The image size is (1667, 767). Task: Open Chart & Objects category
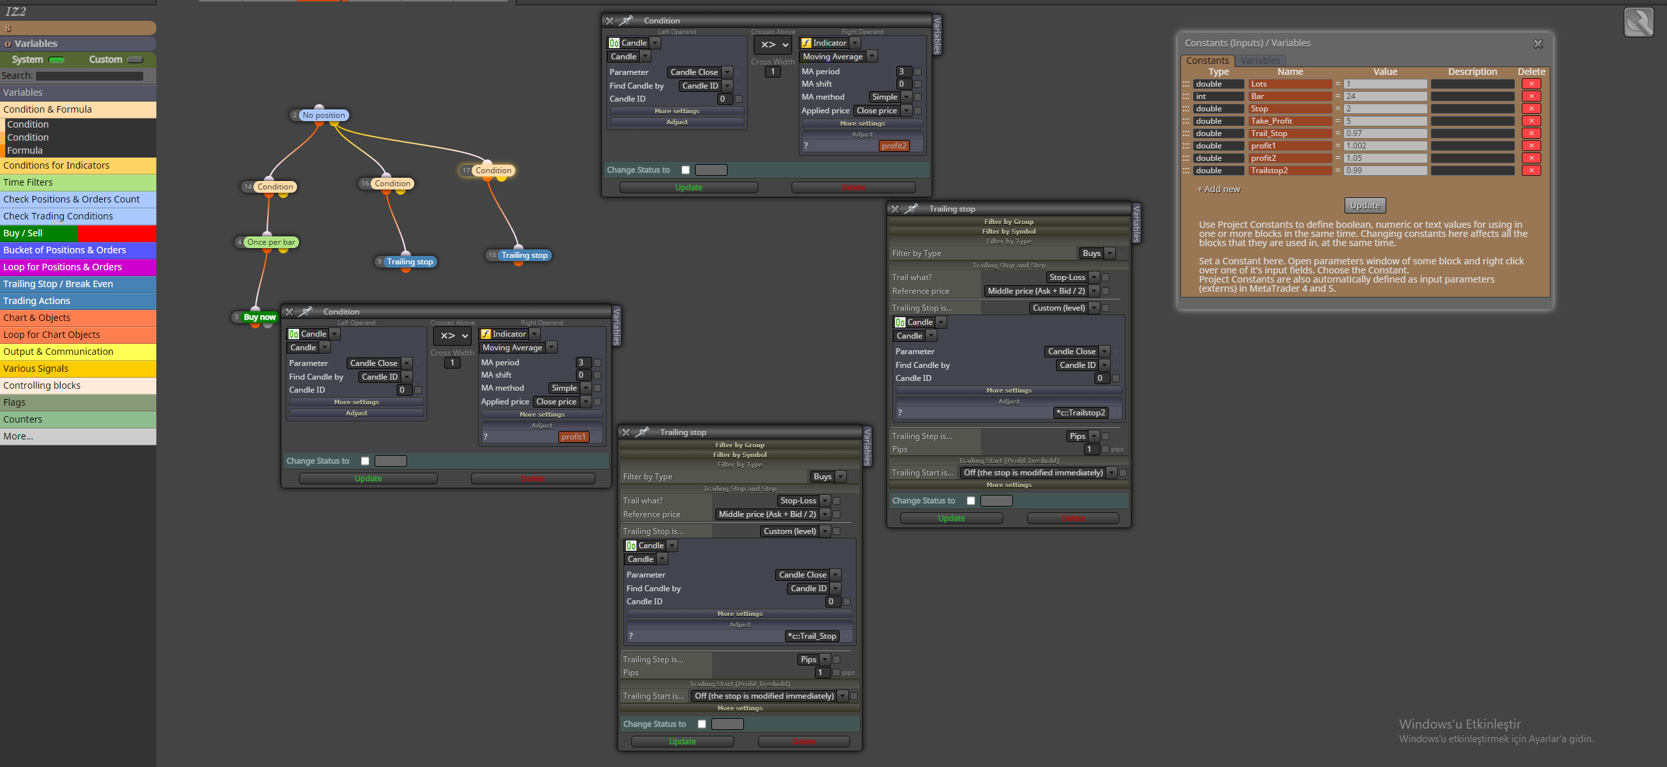(78, 318)
